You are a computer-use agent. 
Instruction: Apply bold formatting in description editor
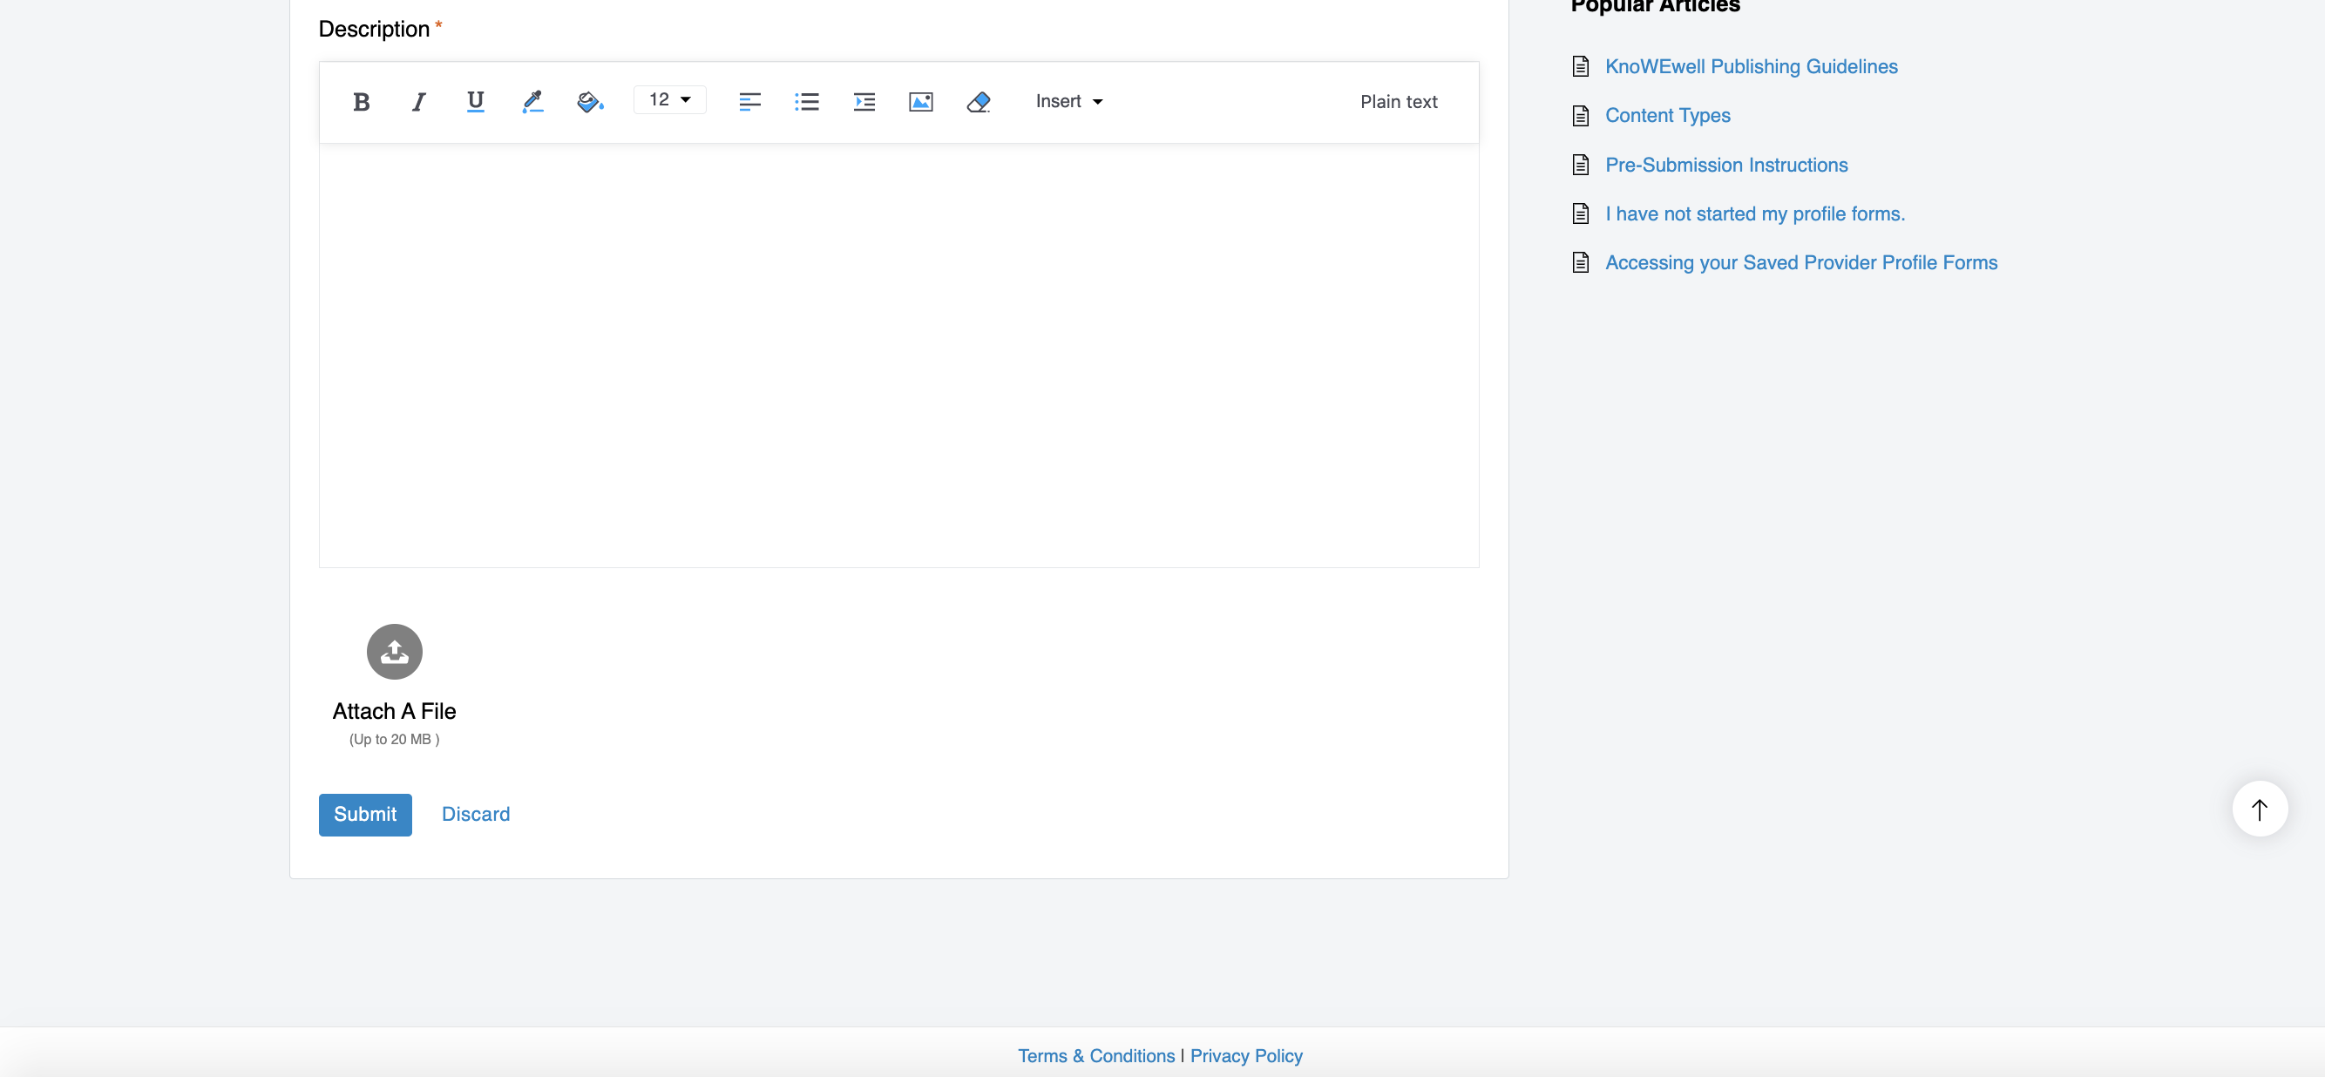pos(361,102)
